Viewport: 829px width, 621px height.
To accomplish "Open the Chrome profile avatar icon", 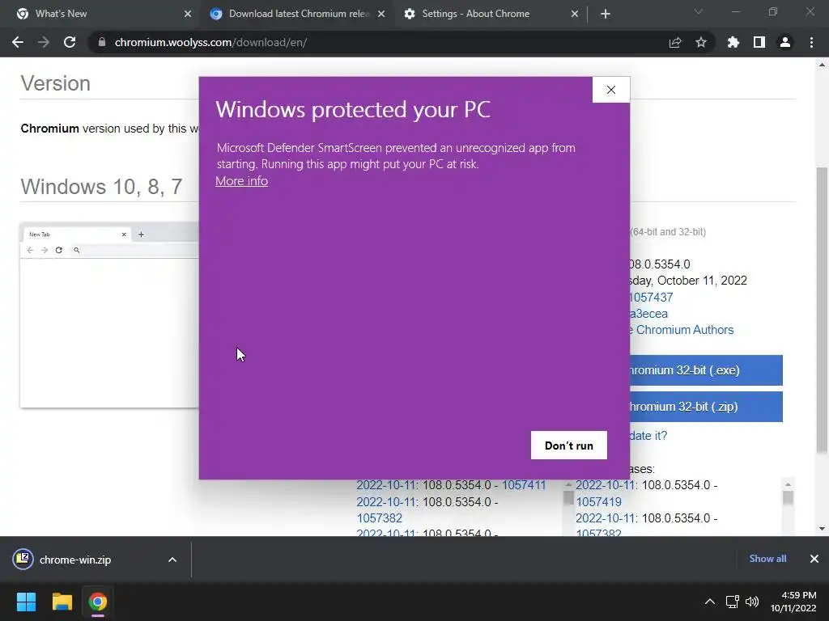I will click(x=785, y=42).
